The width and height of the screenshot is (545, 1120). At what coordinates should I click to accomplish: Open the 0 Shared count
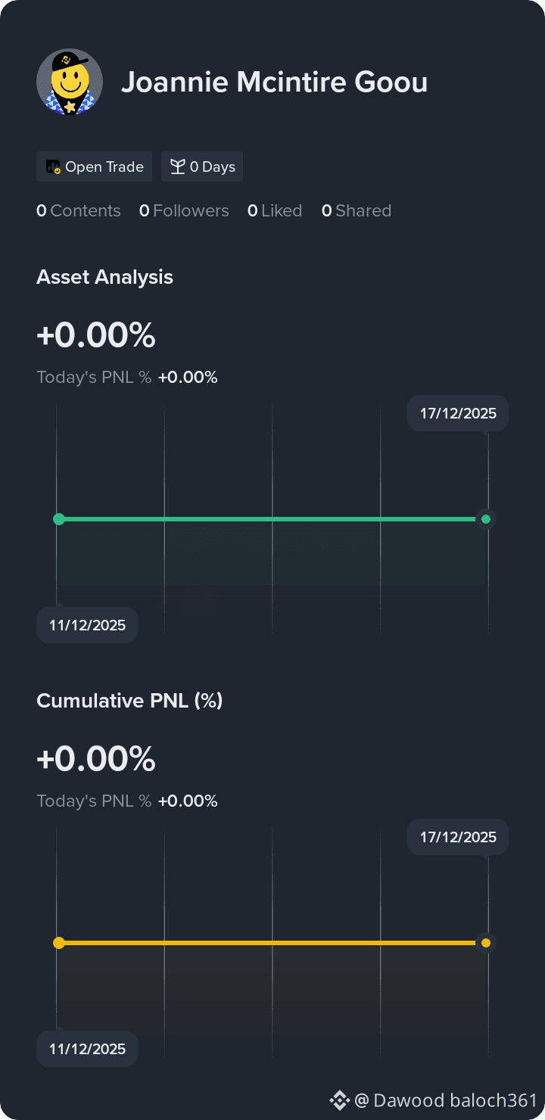pos(357,211)
